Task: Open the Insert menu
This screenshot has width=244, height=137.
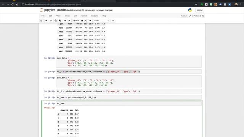Action: pyautogui.click(x=67, y=16)
